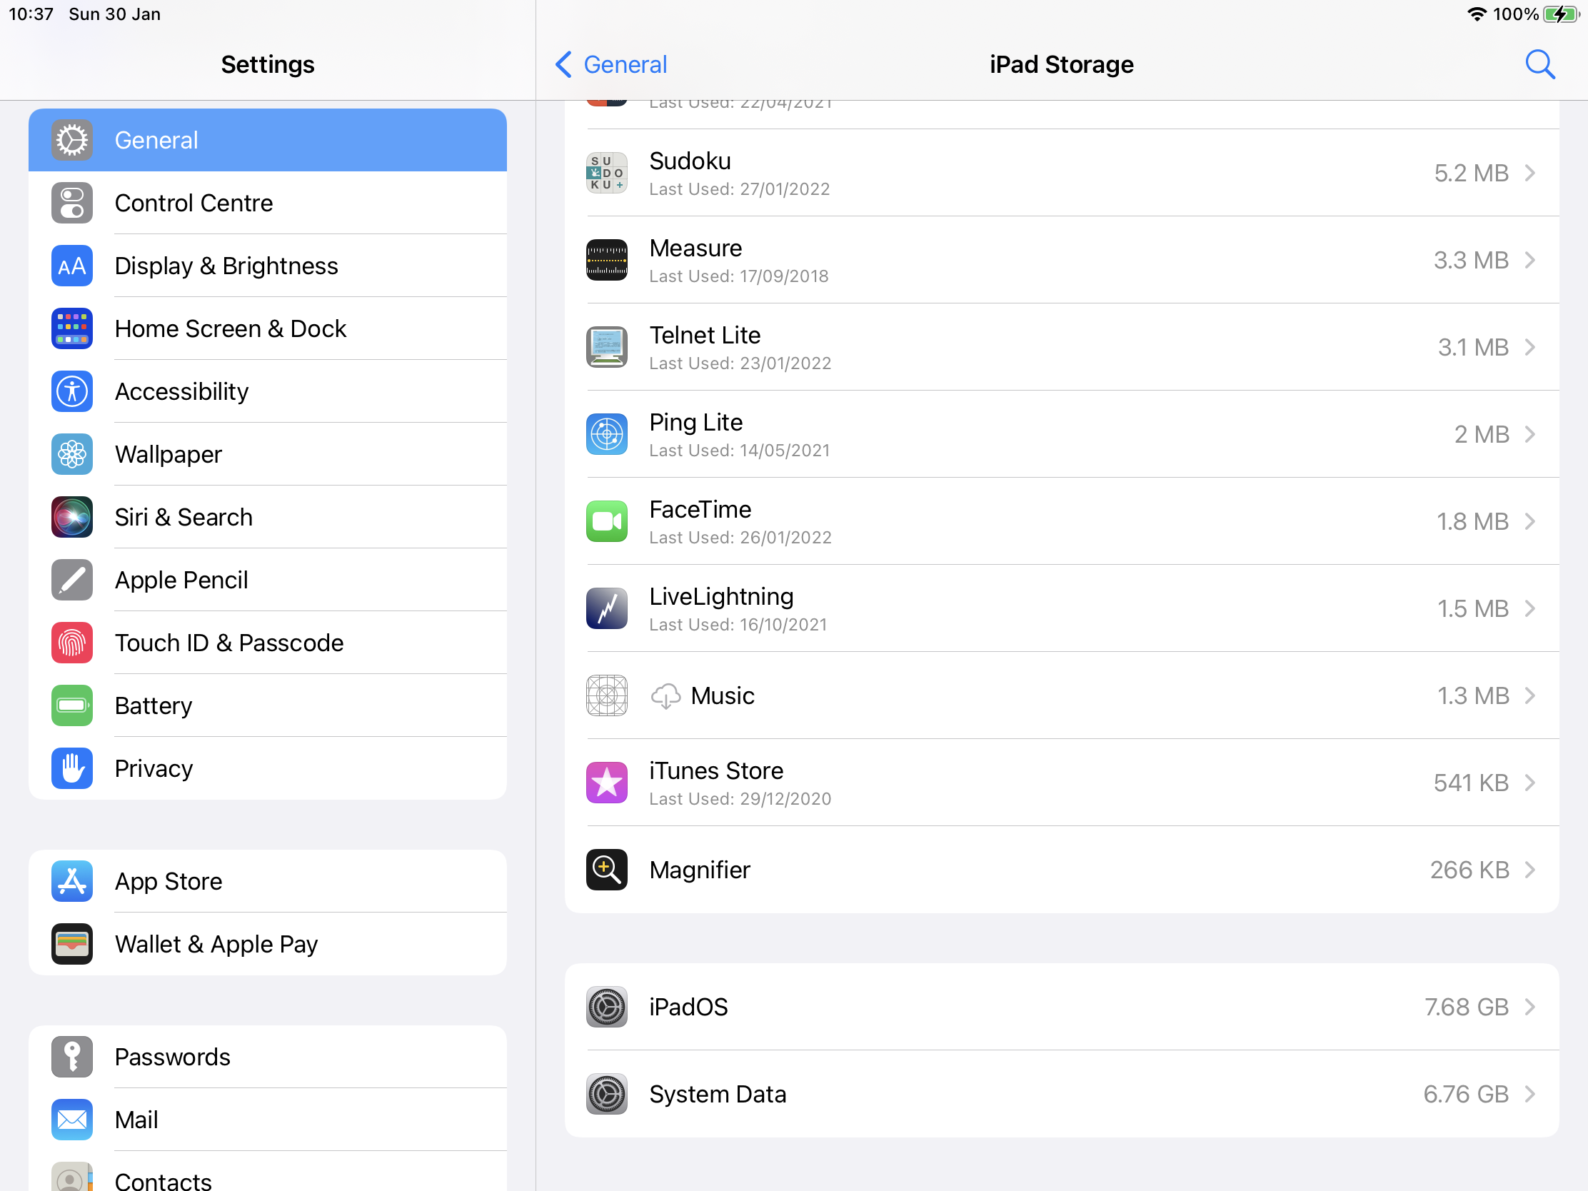Image resolution: width=1588 pixels, height=1191 pixels.
Task: Tap the Home Screen & Dock grid icon
Action: point(72,328)
